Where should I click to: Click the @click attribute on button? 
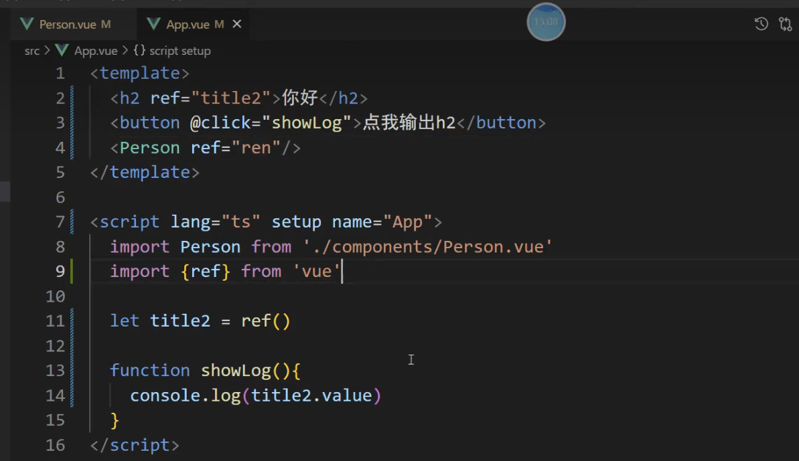(x=220, y=122)
